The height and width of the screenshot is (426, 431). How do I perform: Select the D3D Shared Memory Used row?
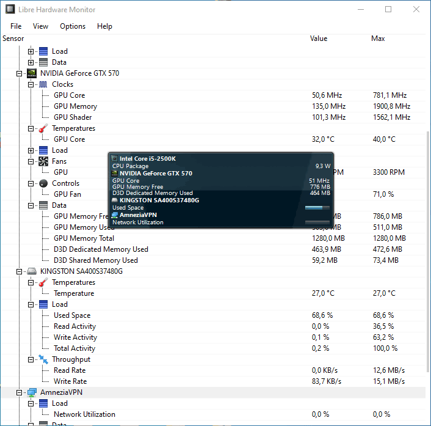[213, 260]
